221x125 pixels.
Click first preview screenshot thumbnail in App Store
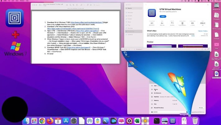coord(162,46)
